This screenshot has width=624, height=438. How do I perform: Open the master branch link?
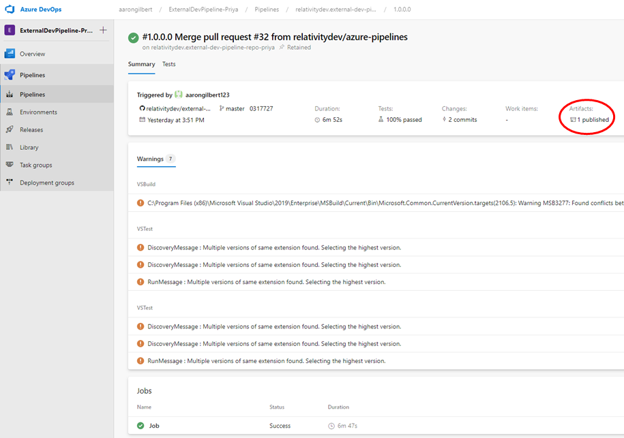tap(235, 108)
